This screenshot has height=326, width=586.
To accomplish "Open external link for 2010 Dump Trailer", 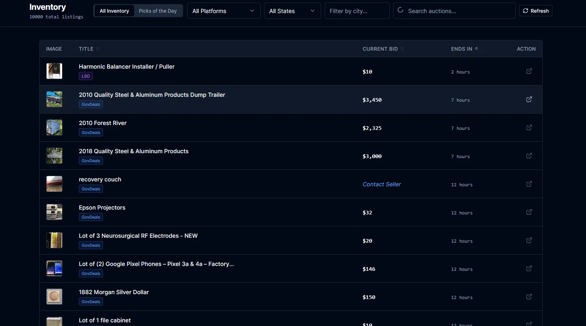I will pyautogui.click(x=529, y=99).
